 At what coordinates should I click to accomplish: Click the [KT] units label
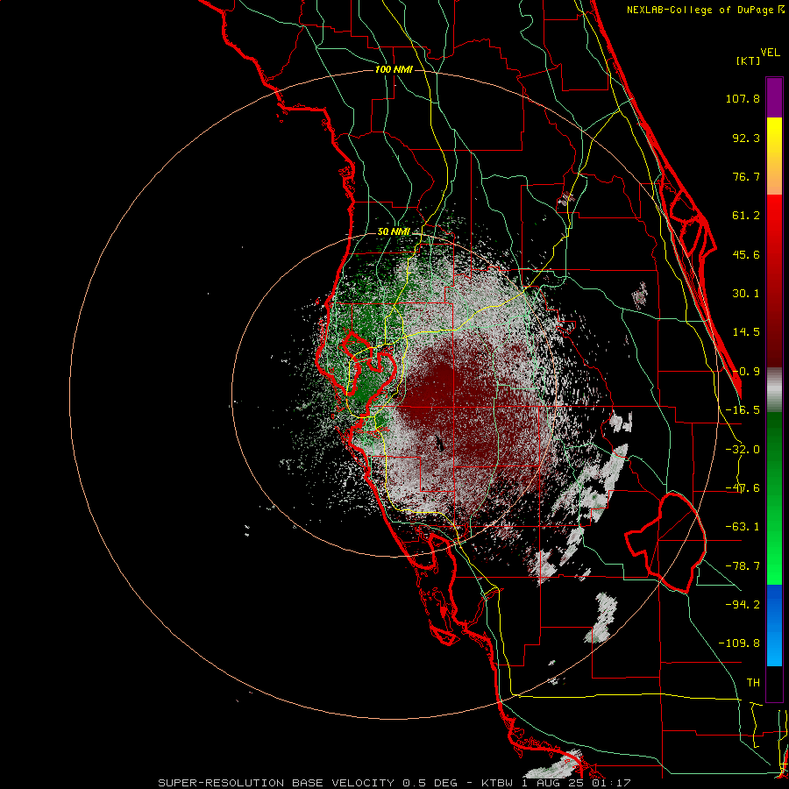(x=749, y=60)
